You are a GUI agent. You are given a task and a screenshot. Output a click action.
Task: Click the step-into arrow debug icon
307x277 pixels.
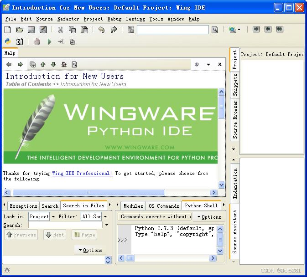[61, 41]
